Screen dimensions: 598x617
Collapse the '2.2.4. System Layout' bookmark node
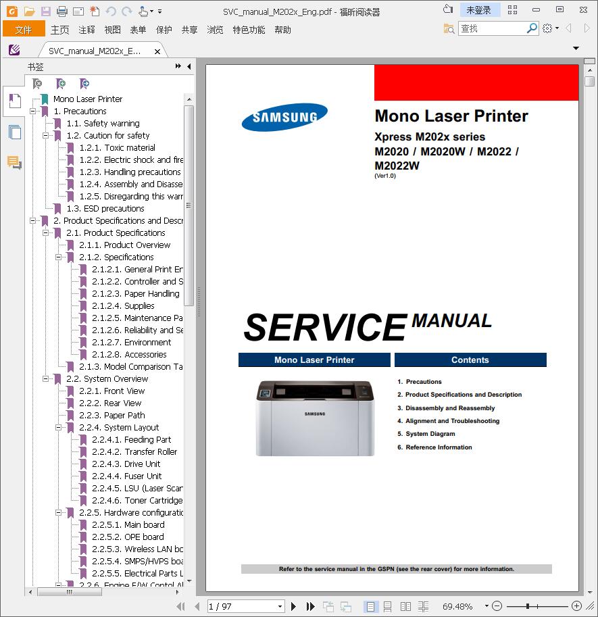pos(58,428)
